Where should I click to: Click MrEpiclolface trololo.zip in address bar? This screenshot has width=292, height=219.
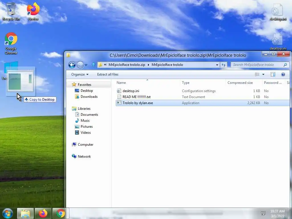[127, 65]
